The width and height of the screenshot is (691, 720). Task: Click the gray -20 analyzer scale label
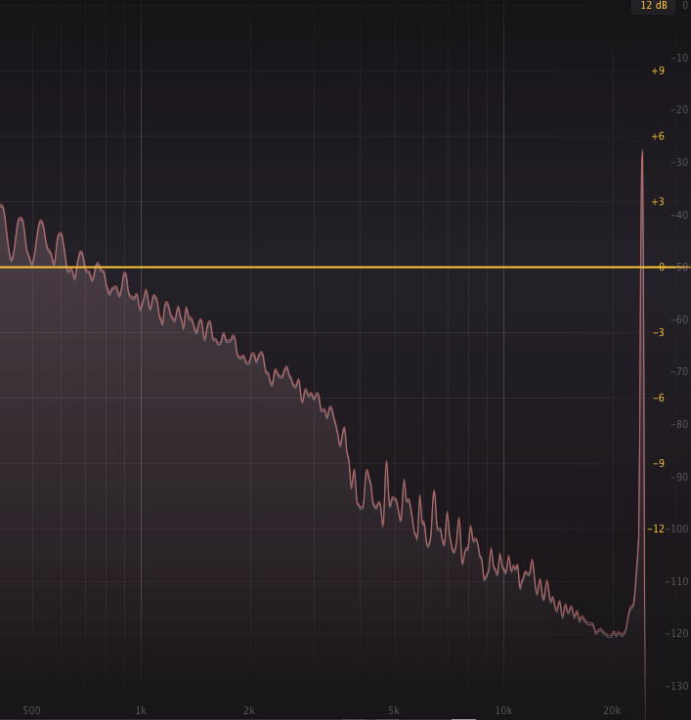pos(678,110)
